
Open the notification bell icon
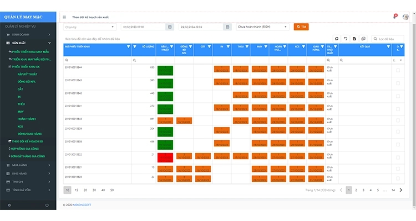coord(394,17)
